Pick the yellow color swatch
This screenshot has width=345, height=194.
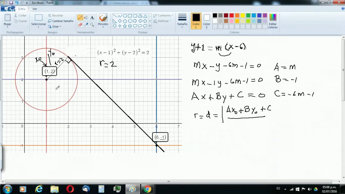pos(243,15)
